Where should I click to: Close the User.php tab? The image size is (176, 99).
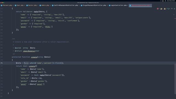pos(25,5)
